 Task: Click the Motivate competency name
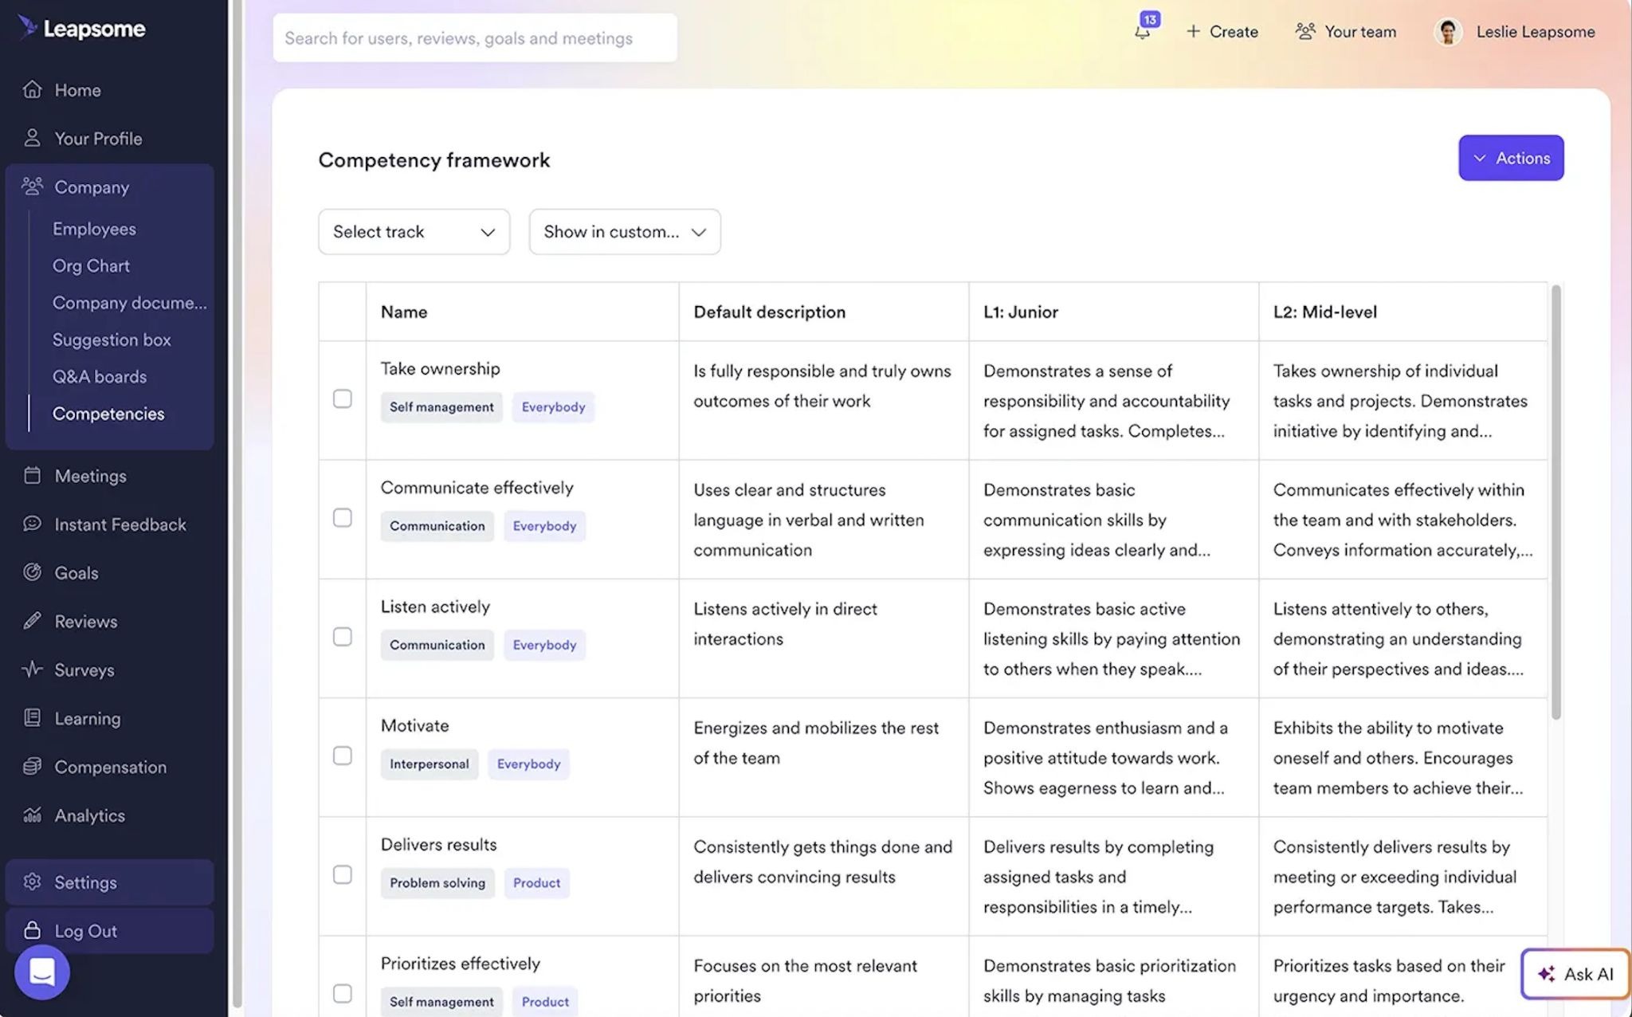pyautogui.click(x=414, y=725)
